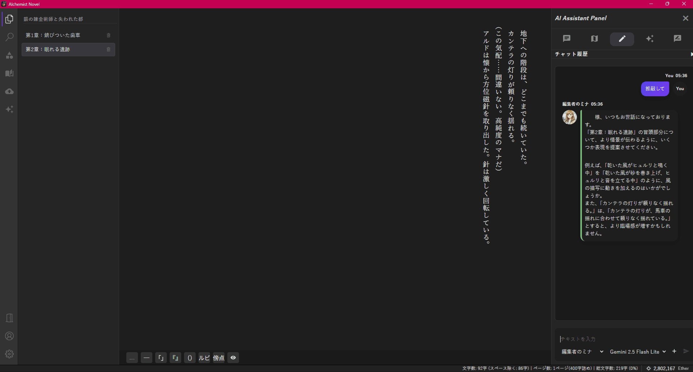Insert full-width brackets 「」 from the toolbar
693x372 pixels.
pos(161,358)
